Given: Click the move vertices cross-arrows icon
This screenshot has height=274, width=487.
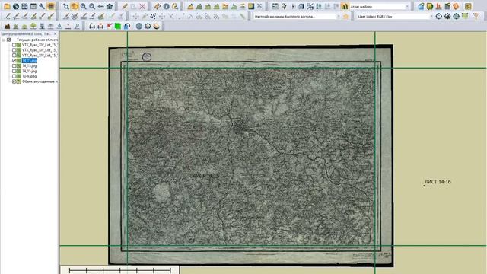Looking at the screenshot, I should pyautogui.click(x=135, y=17).
